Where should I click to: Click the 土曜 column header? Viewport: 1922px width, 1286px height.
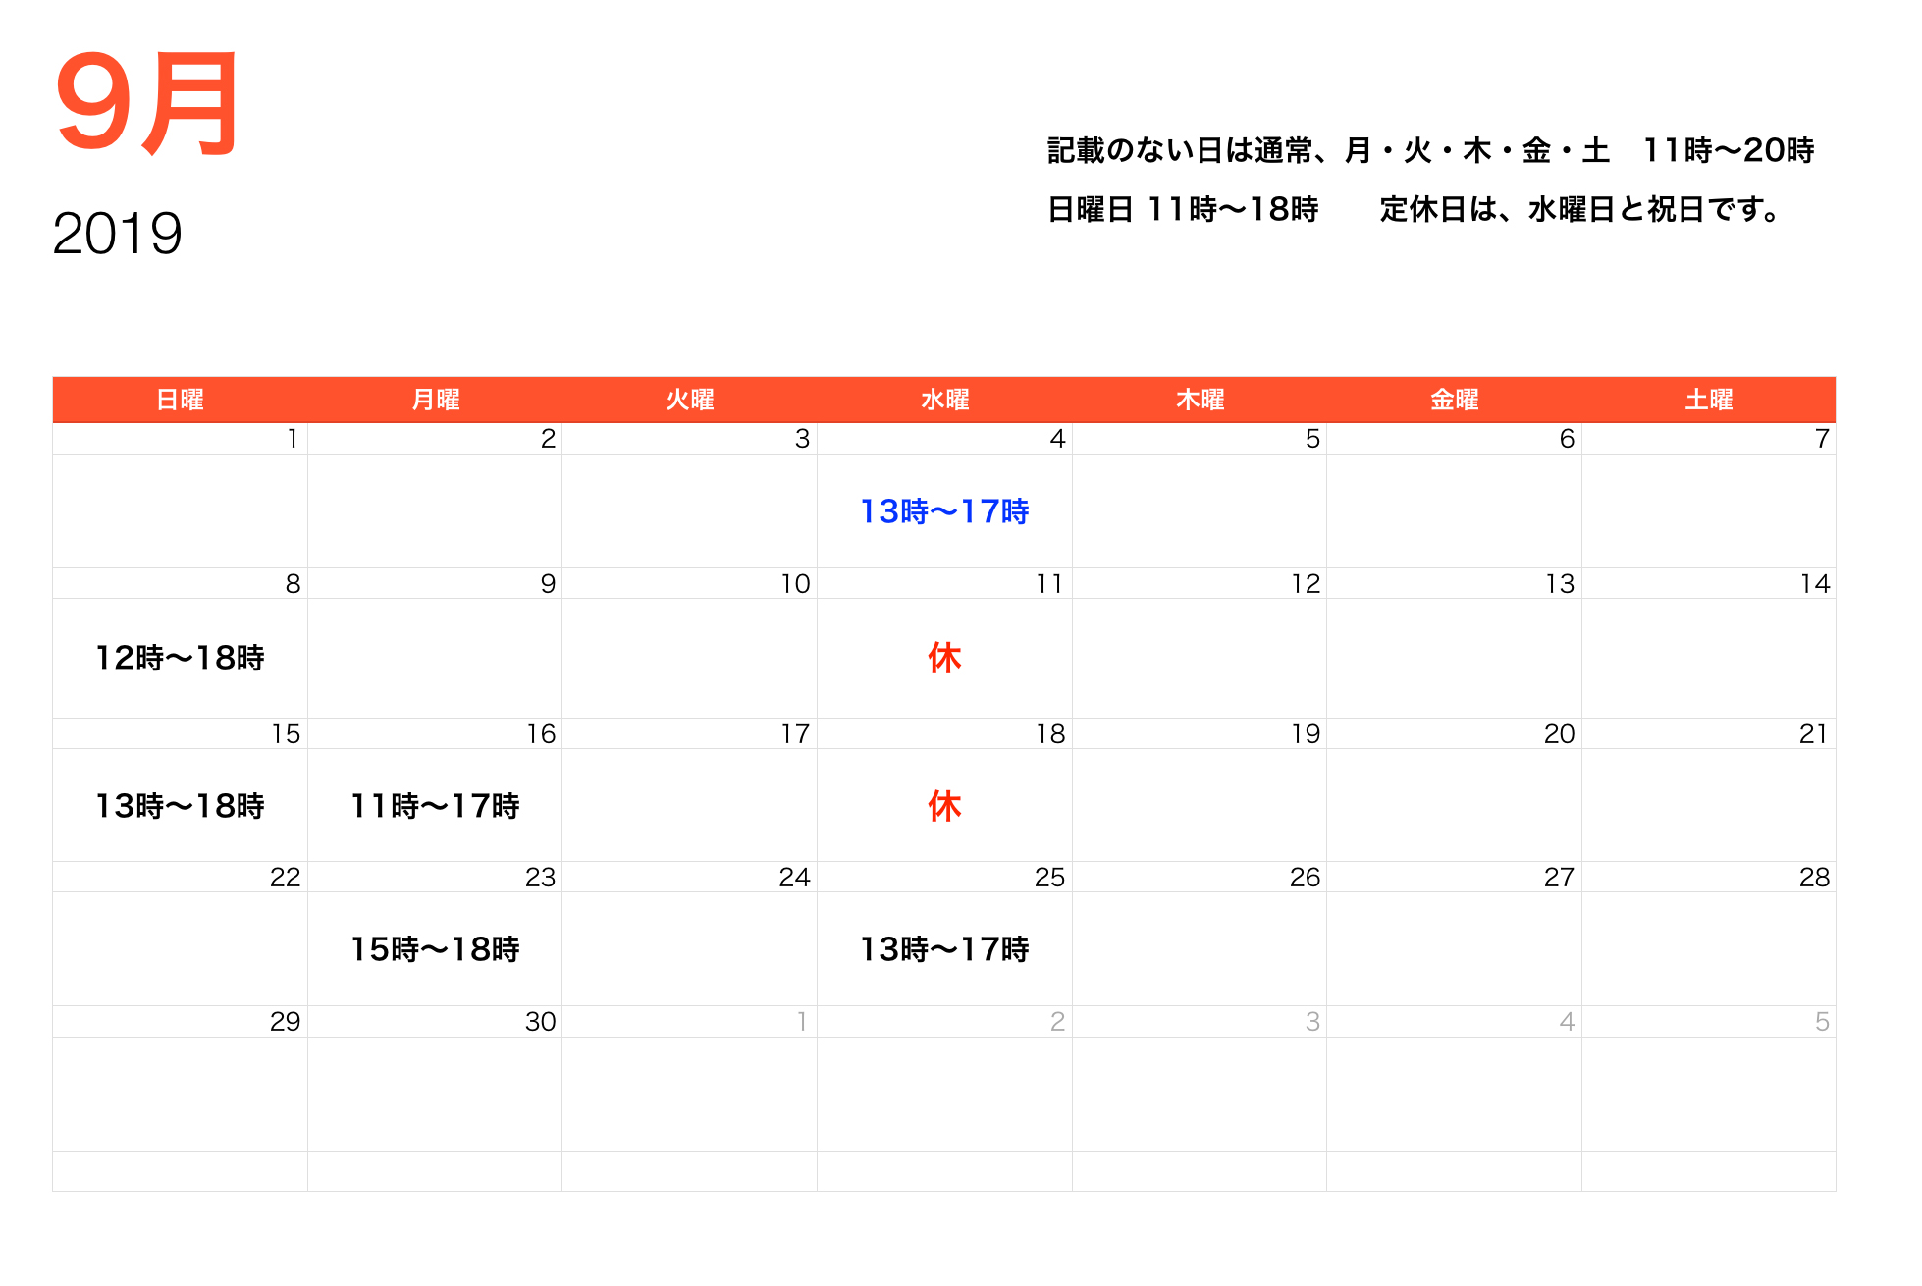click(x=1710, y=399)
